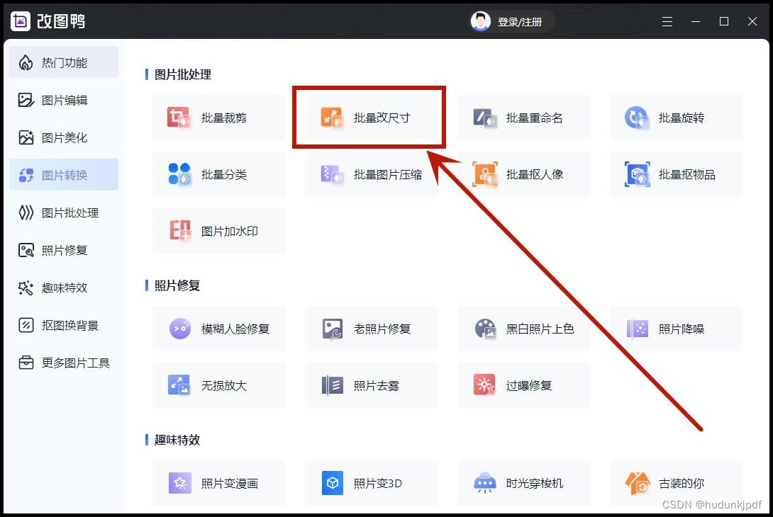
Task: Open the hamburger menu in title bar
Action: [x=667, y=22]
